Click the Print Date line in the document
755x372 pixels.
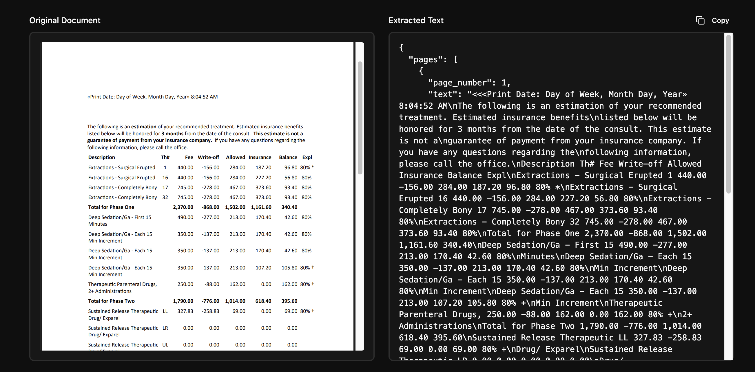click(x=152, y=96)
